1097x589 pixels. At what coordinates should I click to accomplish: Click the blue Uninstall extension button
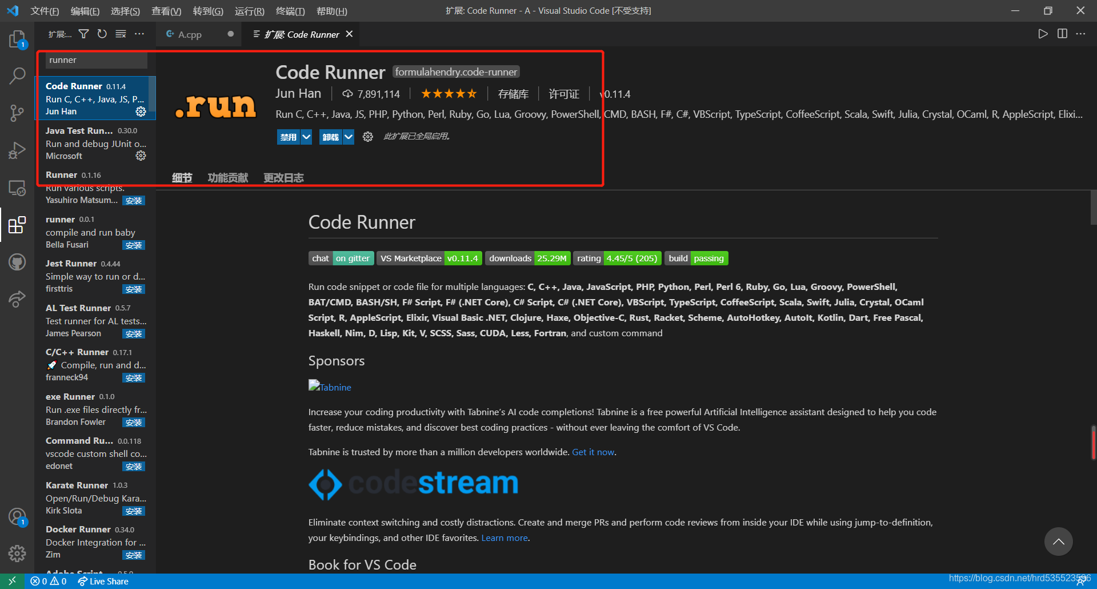tap(331, 137)
